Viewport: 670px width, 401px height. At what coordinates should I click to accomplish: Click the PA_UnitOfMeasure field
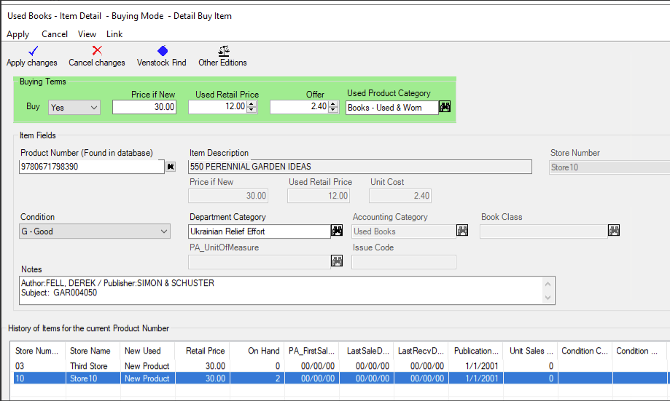point(260,262)
